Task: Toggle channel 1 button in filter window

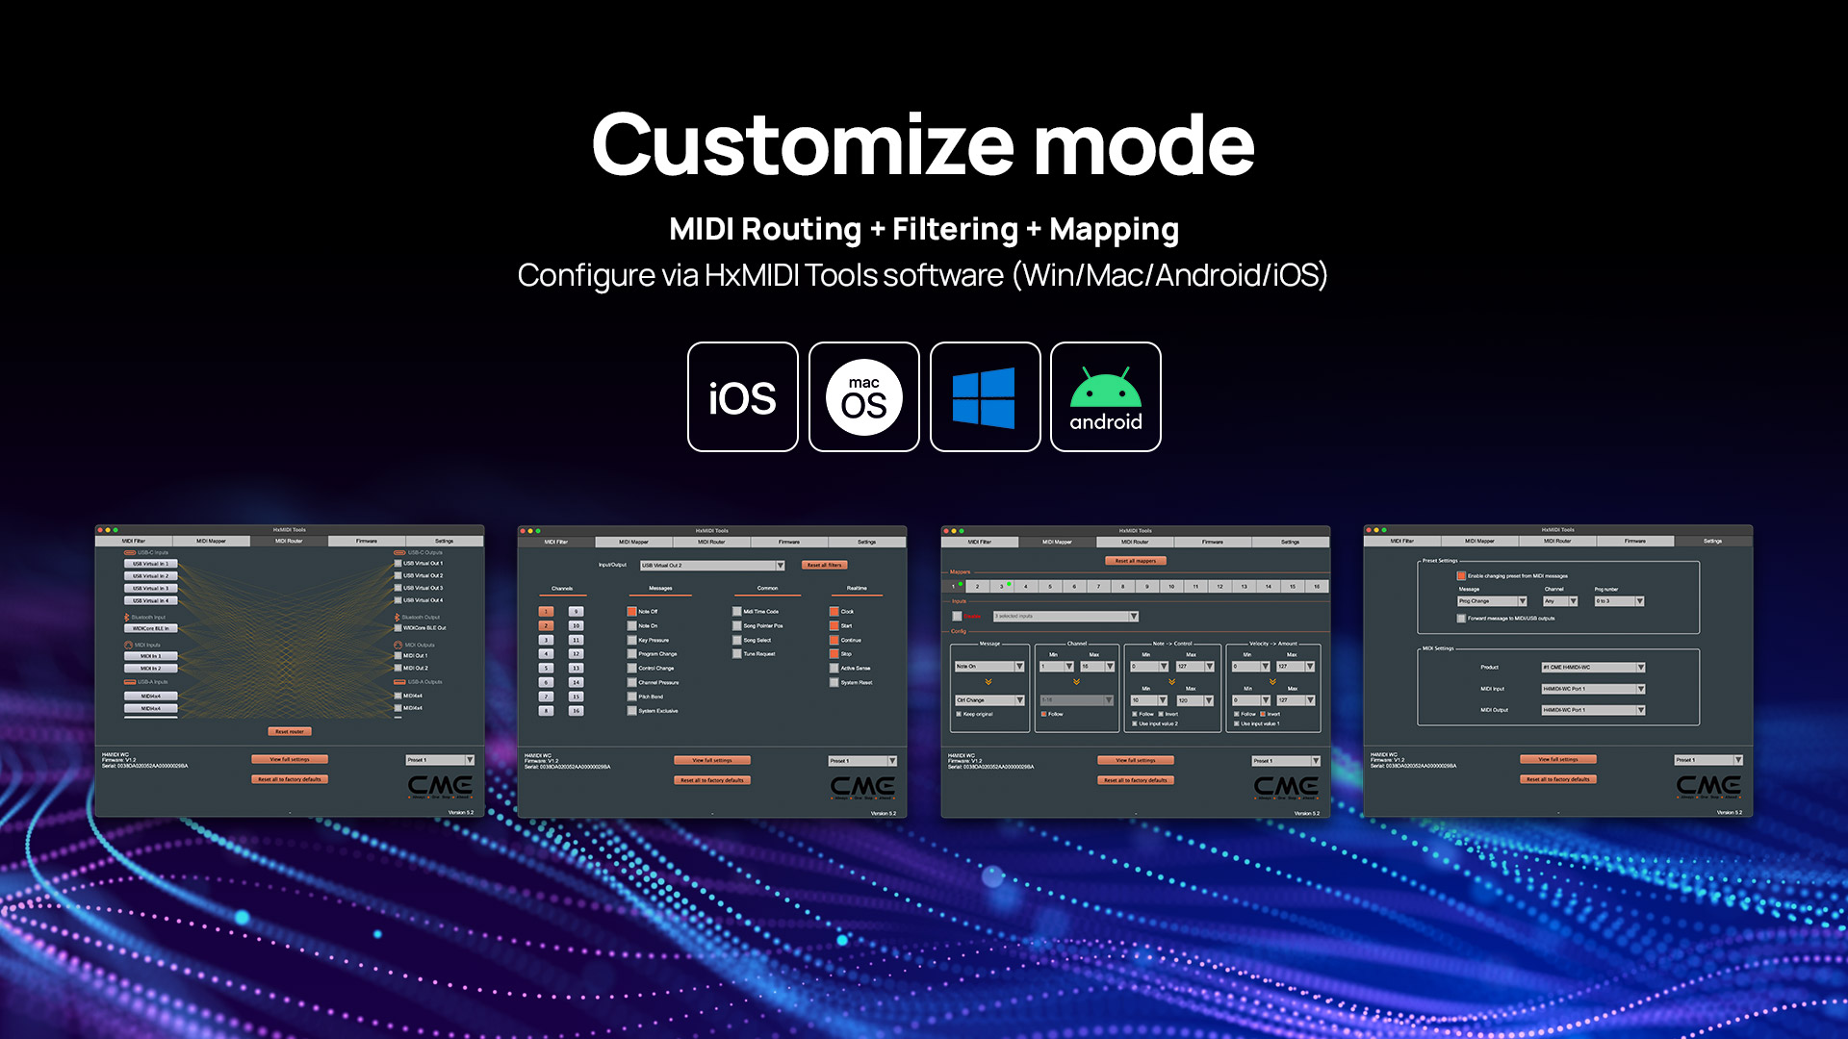Action: click(546, 611)
